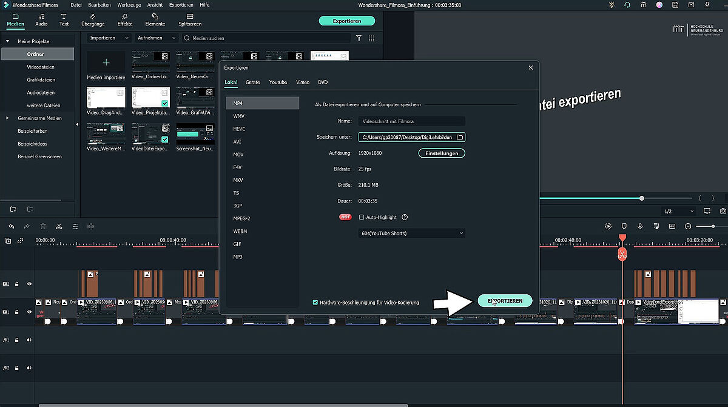Screen dimensions: 728x407
Task: Open the Übergänge tab
Action: click(x=93, y=19)
